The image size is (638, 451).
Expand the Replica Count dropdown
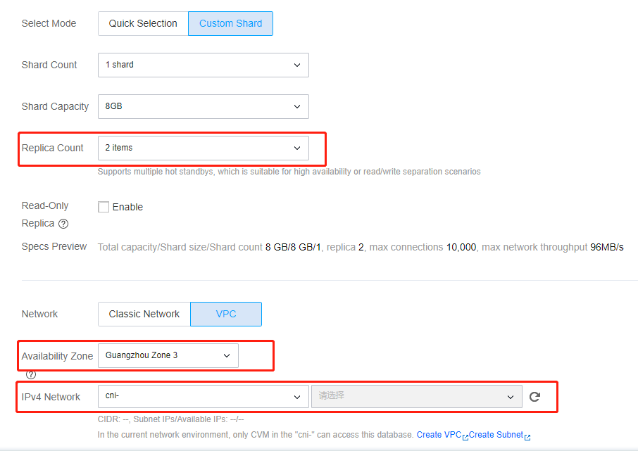pyautogui.click(x=204, y=148)
